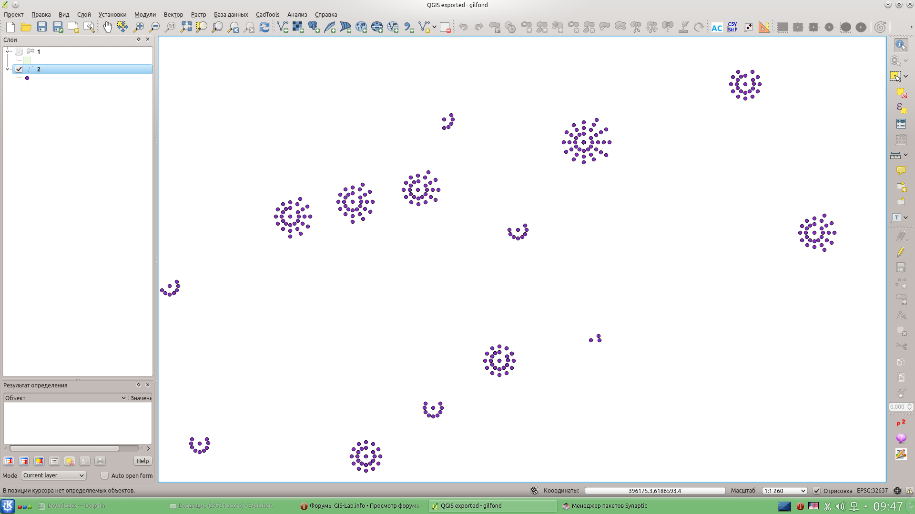This screenshot has width=915, height=514.
Task: Click Zoom Full extent icon
Action: (186, 27)
